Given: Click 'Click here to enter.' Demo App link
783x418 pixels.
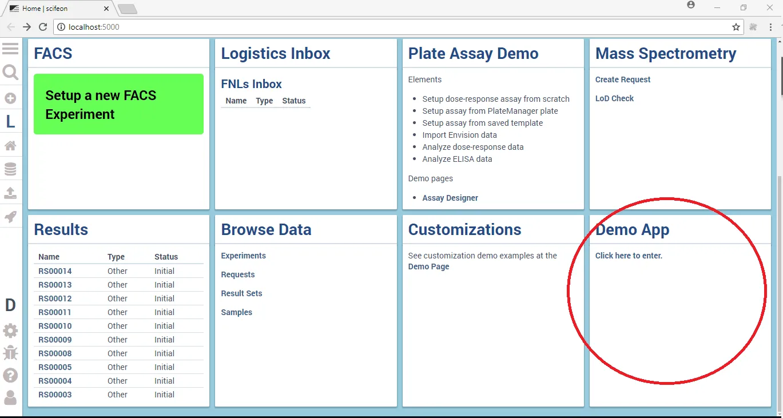Looking at the screenshot, I should tap(629, 256).
